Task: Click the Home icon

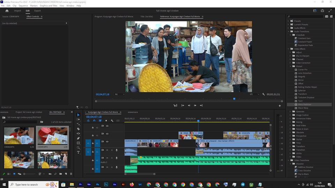Action: tap(7, 11)
